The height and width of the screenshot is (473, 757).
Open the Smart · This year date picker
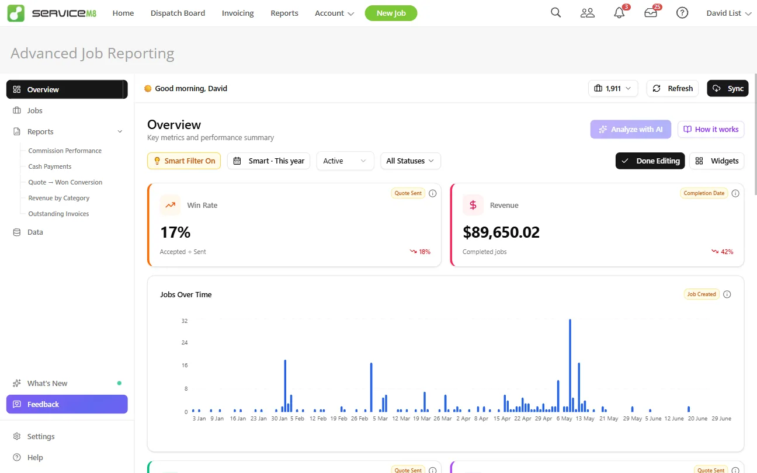[x=269, y=161]
